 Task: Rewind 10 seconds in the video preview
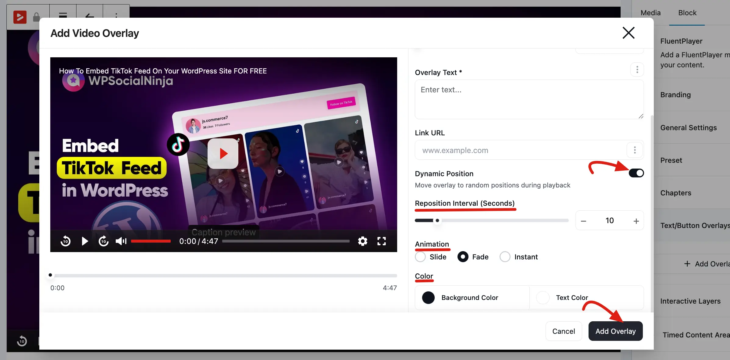[x=66, y=241]
